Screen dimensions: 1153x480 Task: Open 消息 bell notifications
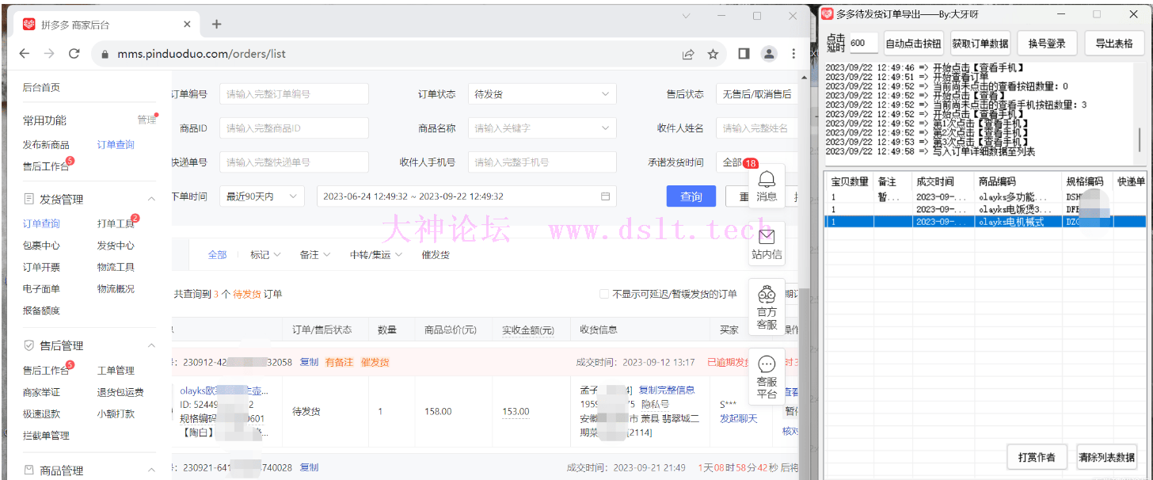pyautogui.click(x=767, y=186)
